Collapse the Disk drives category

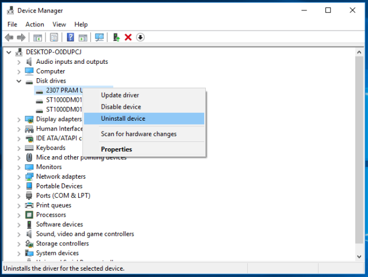pos(20,81)
